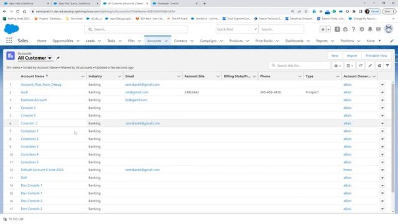
Task: Open Salesforce Help question mark
Action: 353,29
